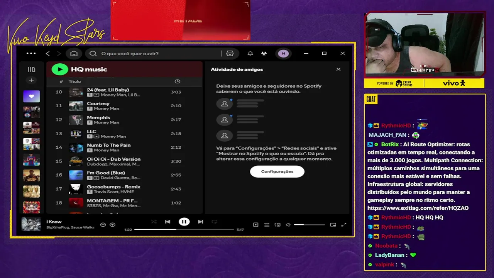The width and height of the screenshot is (494, 278).
Task: Open artist link "David Guetta, Be..."
Action: [x=120, y=178]
